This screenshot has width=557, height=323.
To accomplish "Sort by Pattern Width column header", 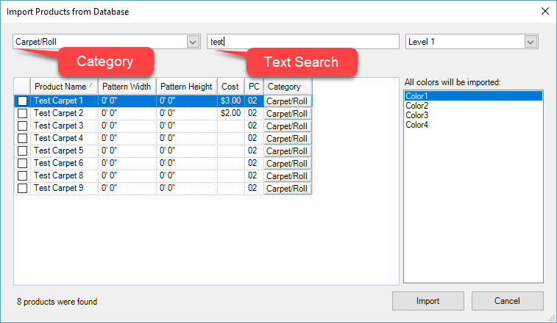I will (127, 87).
